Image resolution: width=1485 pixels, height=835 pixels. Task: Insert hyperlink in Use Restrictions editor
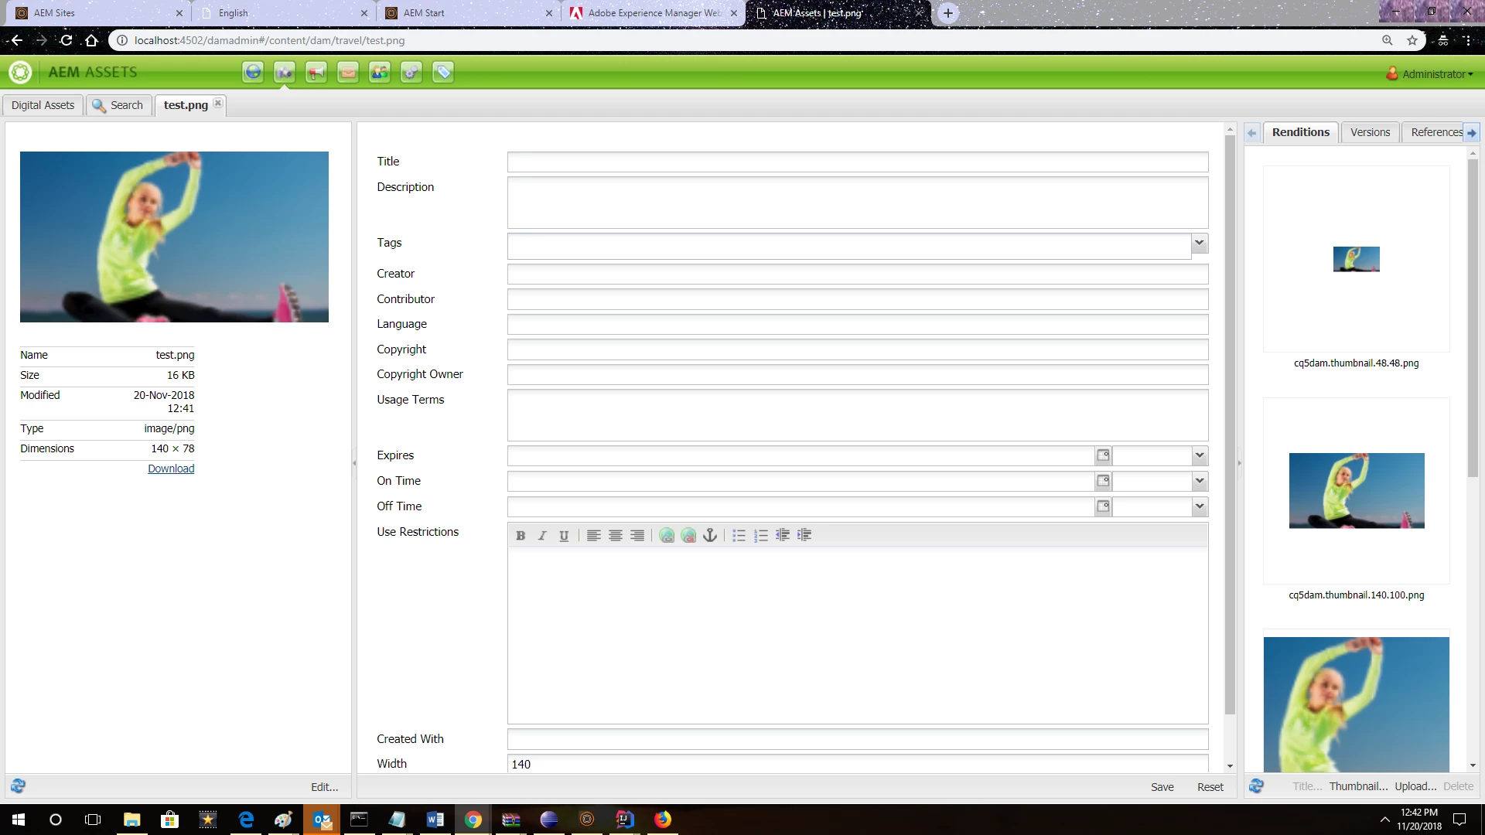point(666,535)
